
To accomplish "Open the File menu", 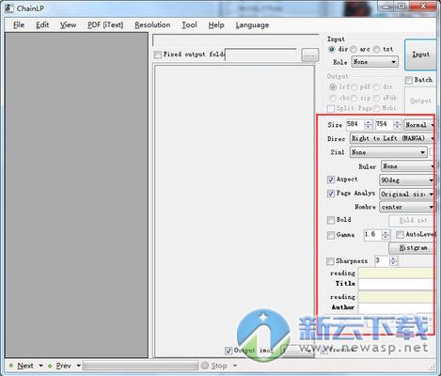I will tap(19, 25).
